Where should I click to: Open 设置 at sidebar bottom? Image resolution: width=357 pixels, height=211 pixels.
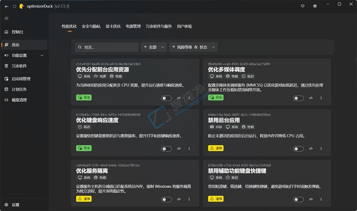(x=24, y=205)
